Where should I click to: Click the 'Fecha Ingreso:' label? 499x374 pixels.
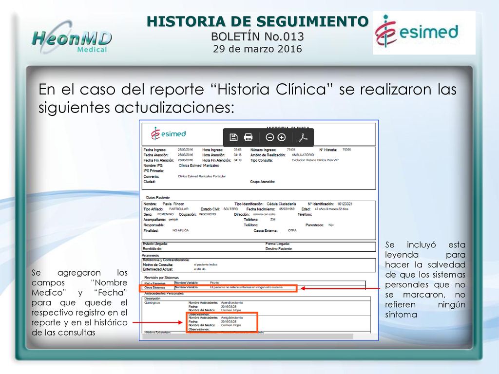tap(154, 150)
